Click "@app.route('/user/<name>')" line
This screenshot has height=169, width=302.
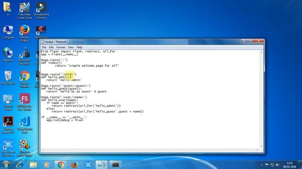(x=64, y=97)
